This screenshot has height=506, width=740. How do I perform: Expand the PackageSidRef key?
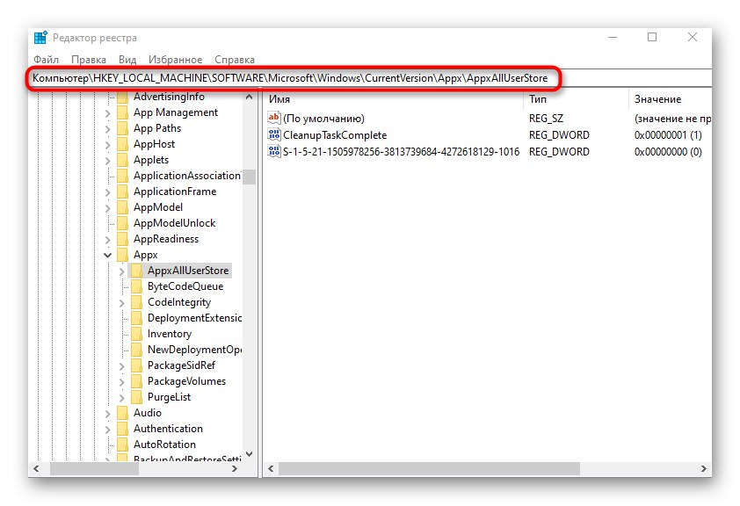pyautogui.click(x=122, y=366)
